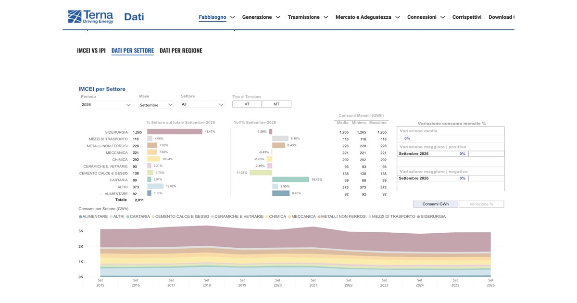This screenshot has width=577, height=303.
Task: Pick the SIDERURGIA legend color
Action: (x=418, y=217)
